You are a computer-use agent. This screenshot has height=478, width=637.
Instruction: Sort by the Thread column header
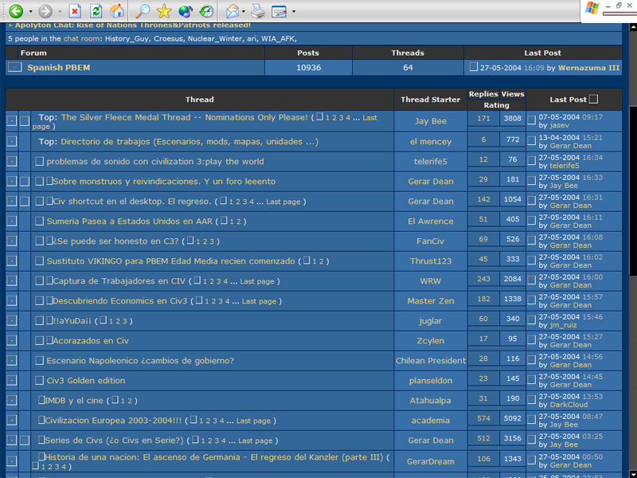click(x=200, y=100)
